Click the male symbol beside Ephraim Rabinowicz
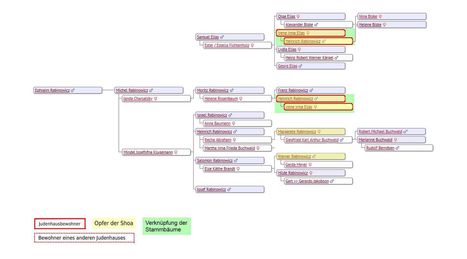Image resolution: width=467 pixels, height=259 pixels. point(73,90)
